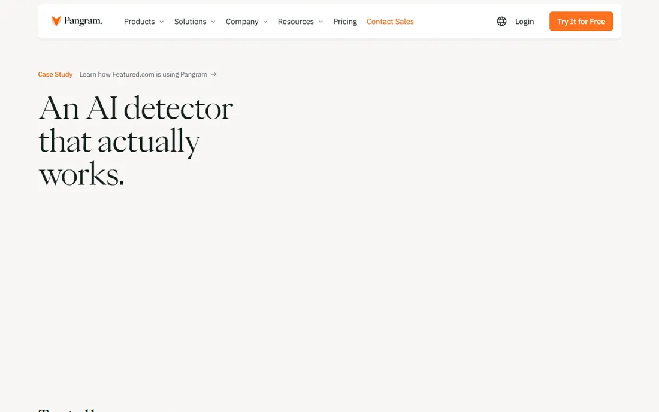Open the Case Study label link
This screenshot has width=659, height=412.
tap(55, 74)
